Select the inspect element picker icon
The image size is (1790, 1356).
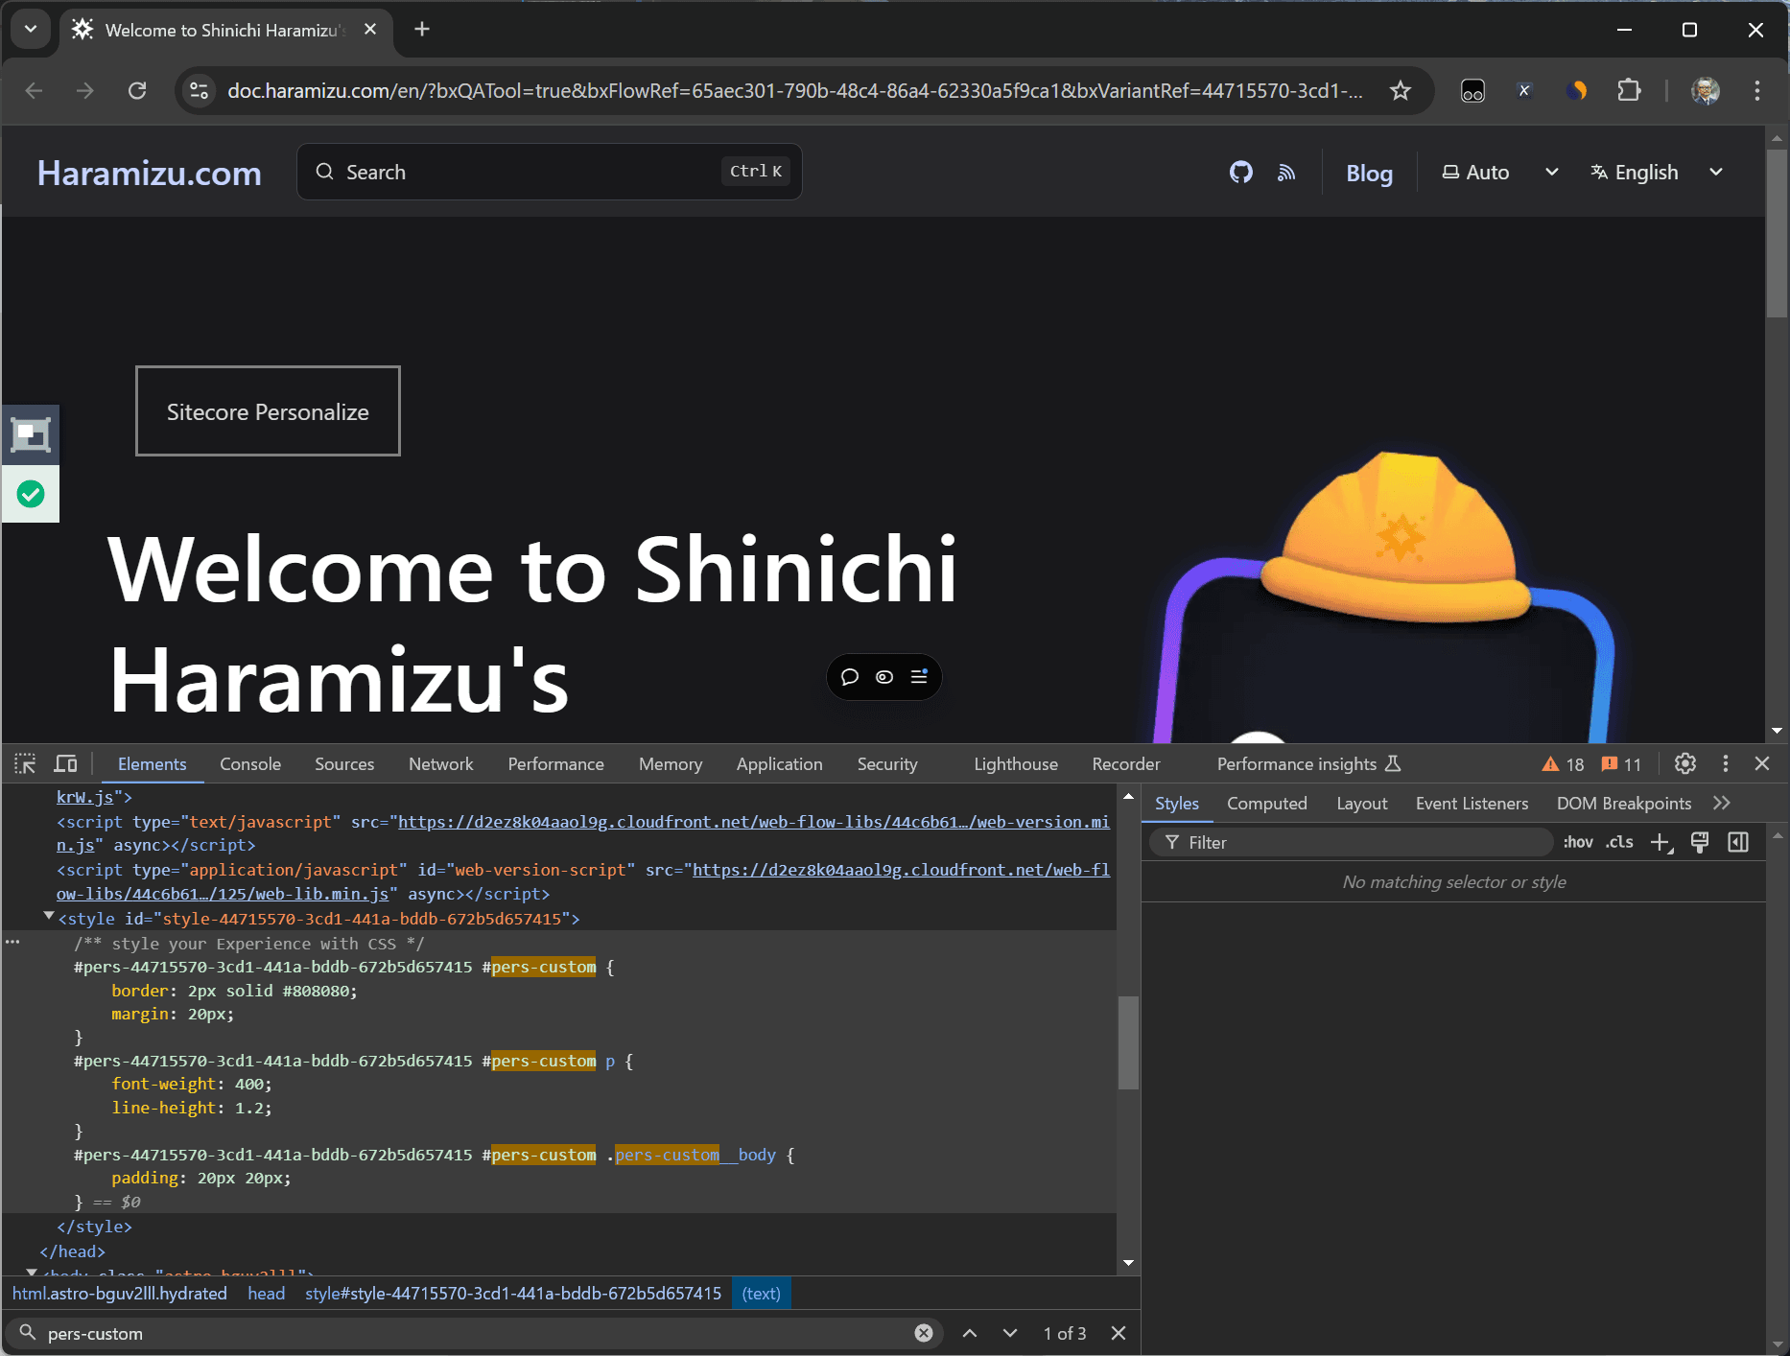tap(26, 764)
